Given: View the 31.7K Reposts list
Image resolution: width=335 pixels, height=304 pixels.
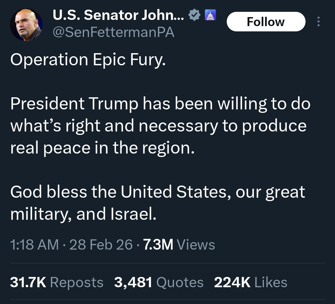Looking at the screenshot, I should click(x=57, y=282).
